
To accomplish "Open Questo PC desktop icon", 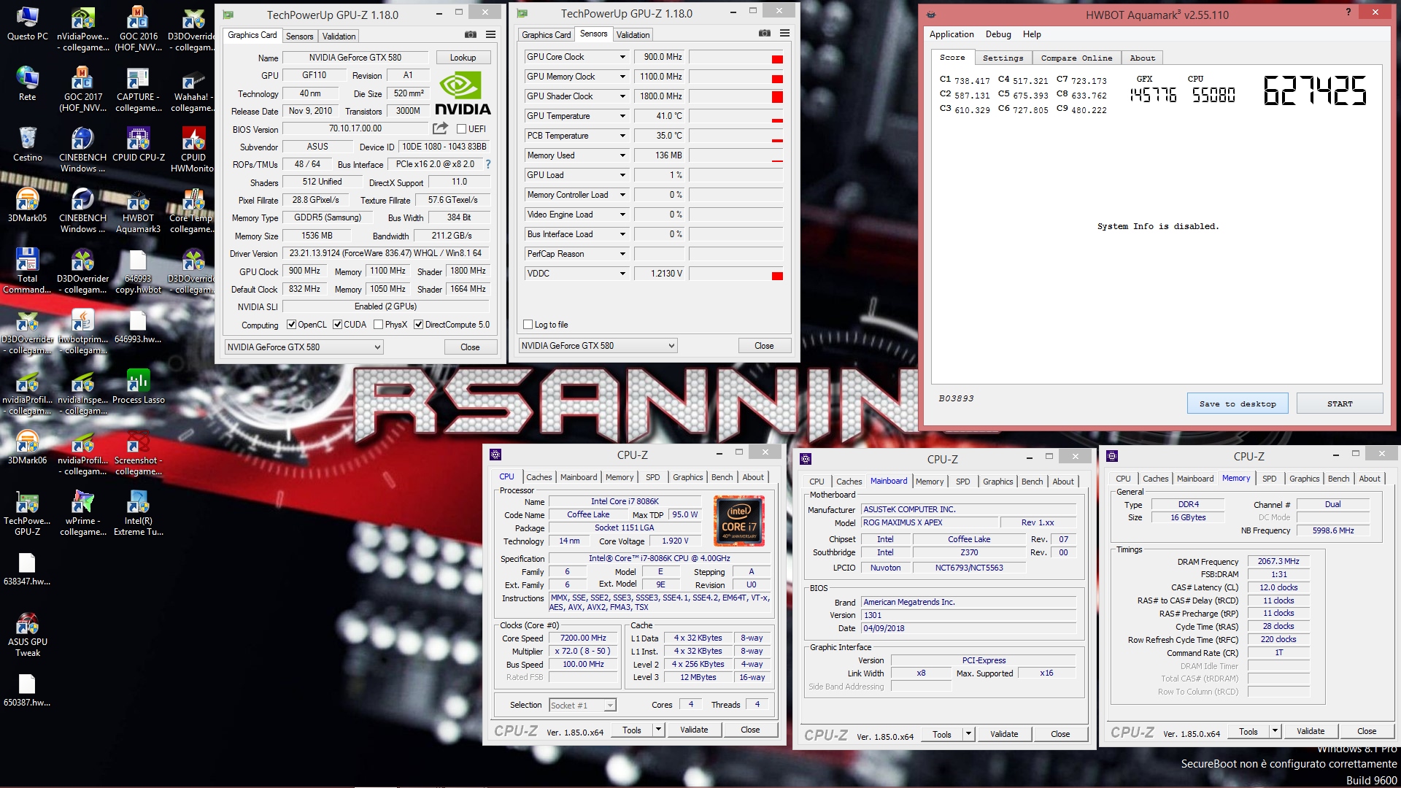I will 27,23.
